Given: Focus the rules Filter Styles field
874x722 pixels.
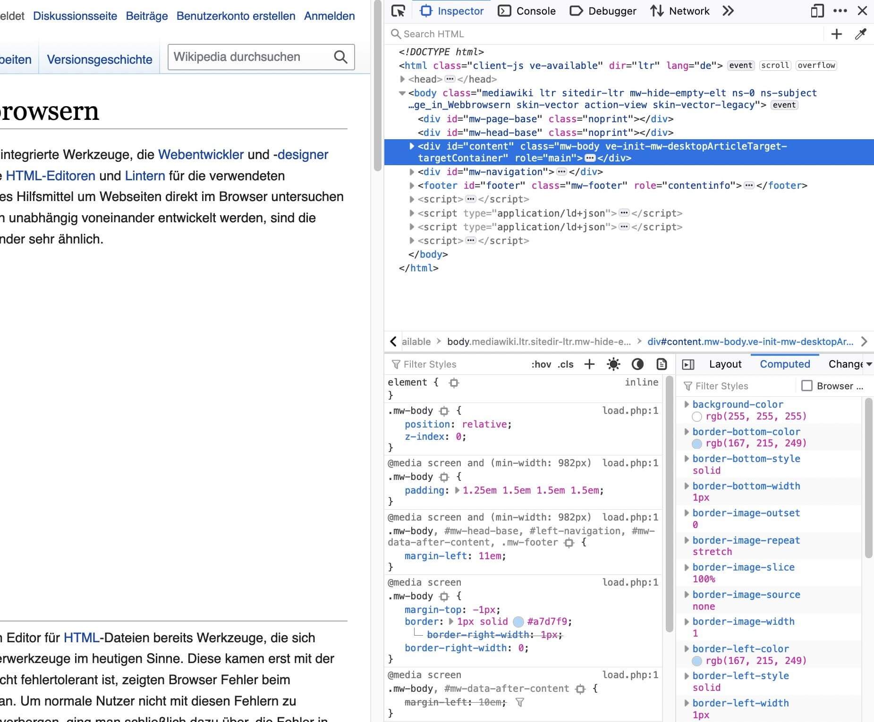Looking at the screenshot, I should (456, 364).
